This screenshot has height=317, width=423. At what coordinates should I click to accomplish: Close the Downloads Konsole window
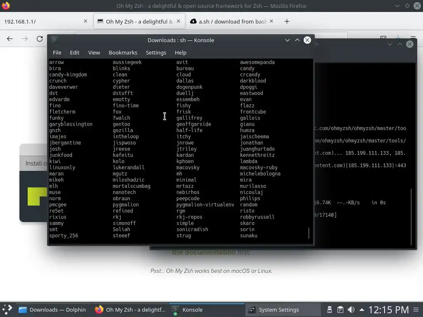[307, 40]
